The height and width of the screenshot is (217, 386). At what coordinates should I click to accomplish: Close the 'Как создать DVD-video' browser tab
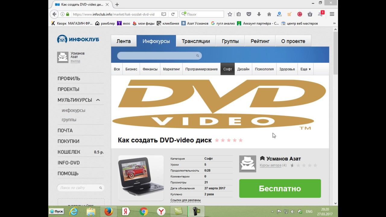pyautogui.click(x=107, y=5)
